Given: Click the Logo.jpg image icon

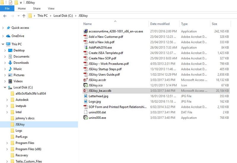Looking at the screenshot, I should point(86,102).
